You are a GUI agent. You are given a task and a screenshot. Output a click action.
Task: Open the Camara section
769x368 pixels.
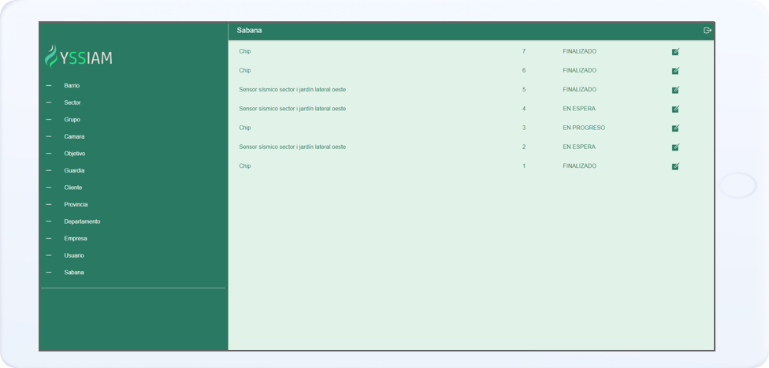(74, 136)
